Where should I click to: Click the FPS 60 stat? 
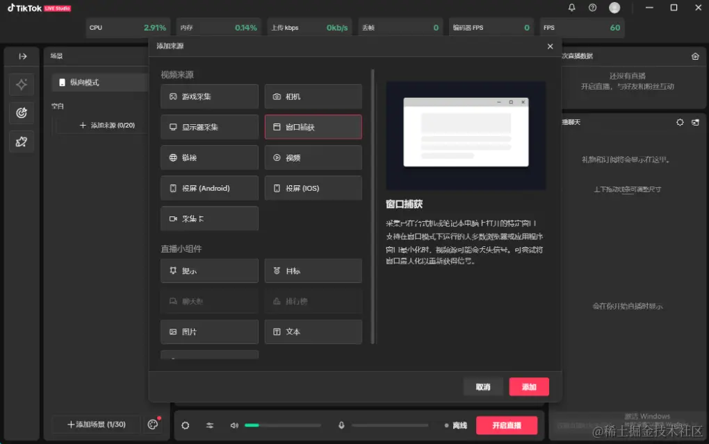pyautogui.click(x=582, y=28)
